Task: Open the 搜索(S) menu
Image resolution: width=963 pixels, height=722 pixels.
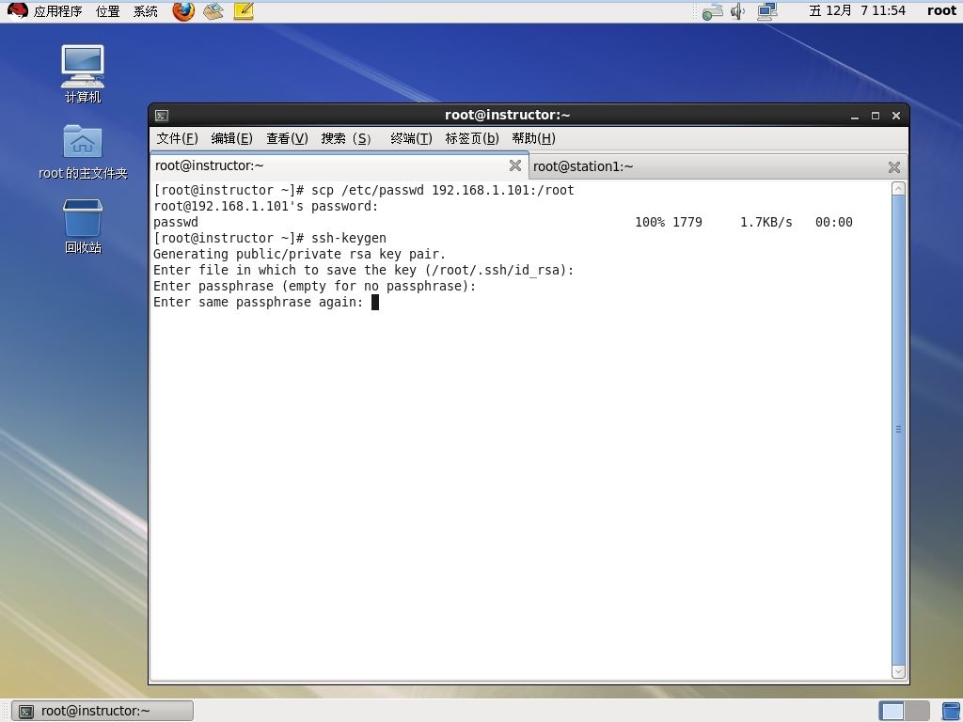Action: pyautogui.click(x=346, y=138)
